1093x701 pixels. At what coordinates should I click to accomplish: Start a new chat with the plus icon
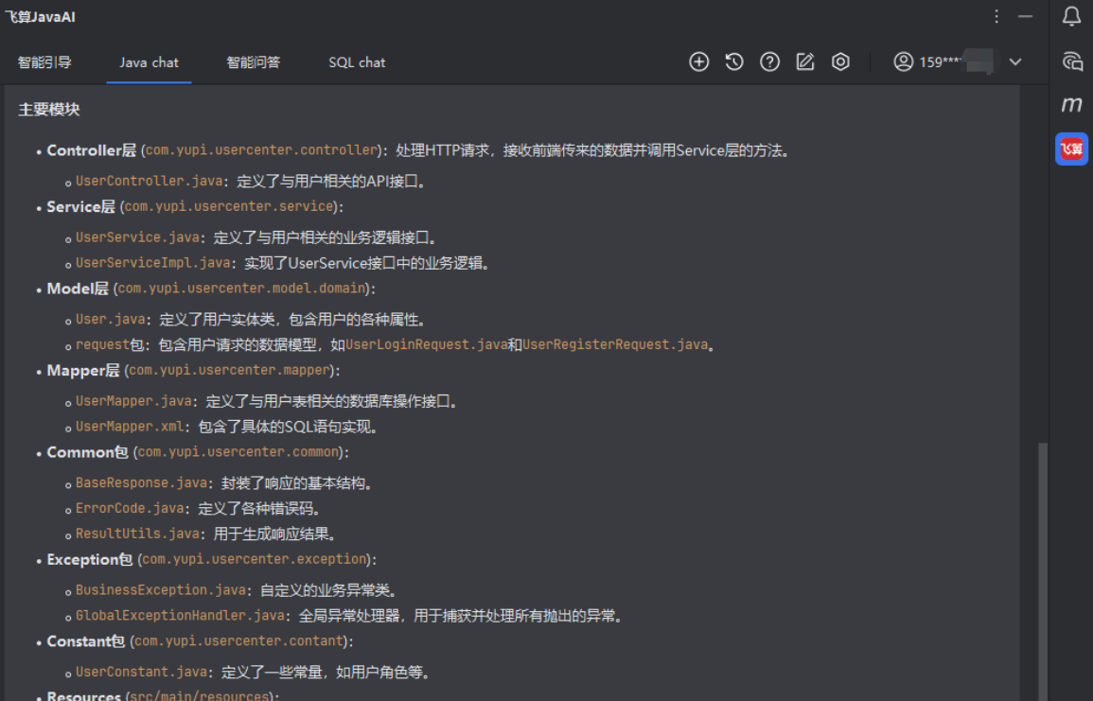pos(698,62)
